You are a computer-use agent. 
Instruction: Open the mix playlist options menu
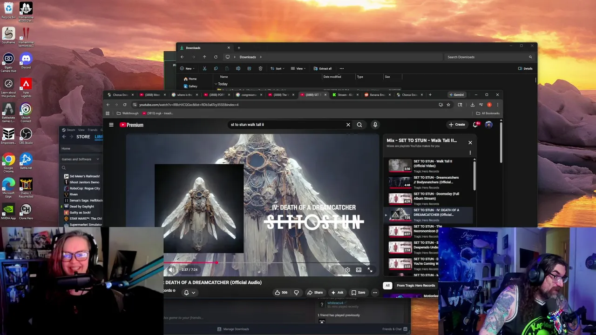click(470, 153)
